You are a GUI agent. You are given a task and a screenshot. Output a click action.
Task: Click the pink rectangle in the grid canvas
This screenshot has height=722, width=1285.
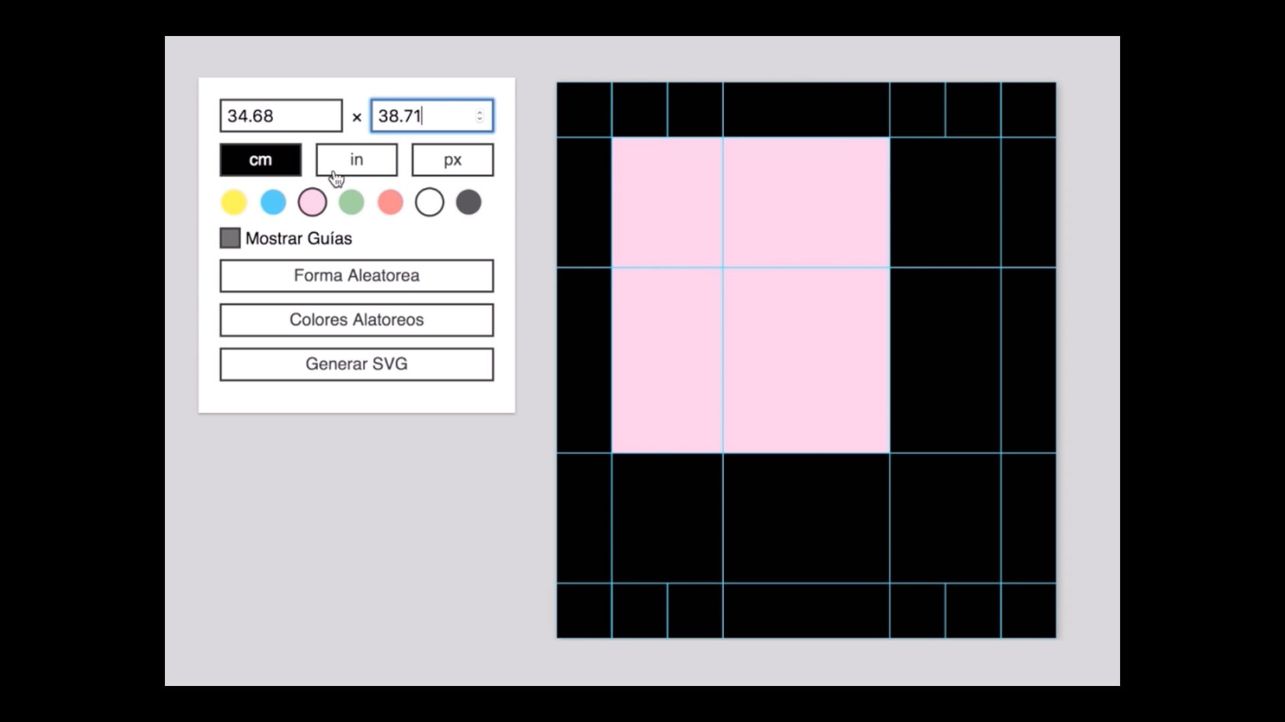pos(750,295)
